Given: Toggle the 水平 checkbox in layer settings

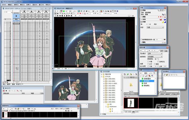Looking at the screenshot, I should (x=148, y=64).
